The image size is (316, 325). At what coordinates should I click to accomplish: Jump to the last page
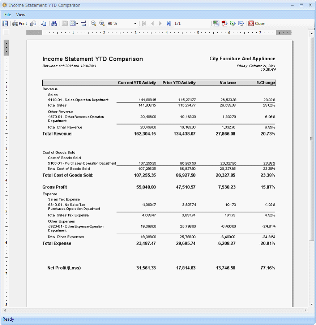pyautogui.click(x=169, y=23)
